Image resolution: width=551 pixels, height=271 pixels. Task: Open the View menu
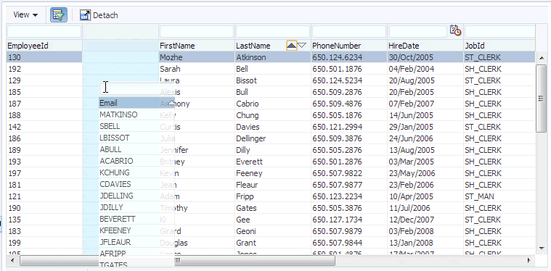25,15
